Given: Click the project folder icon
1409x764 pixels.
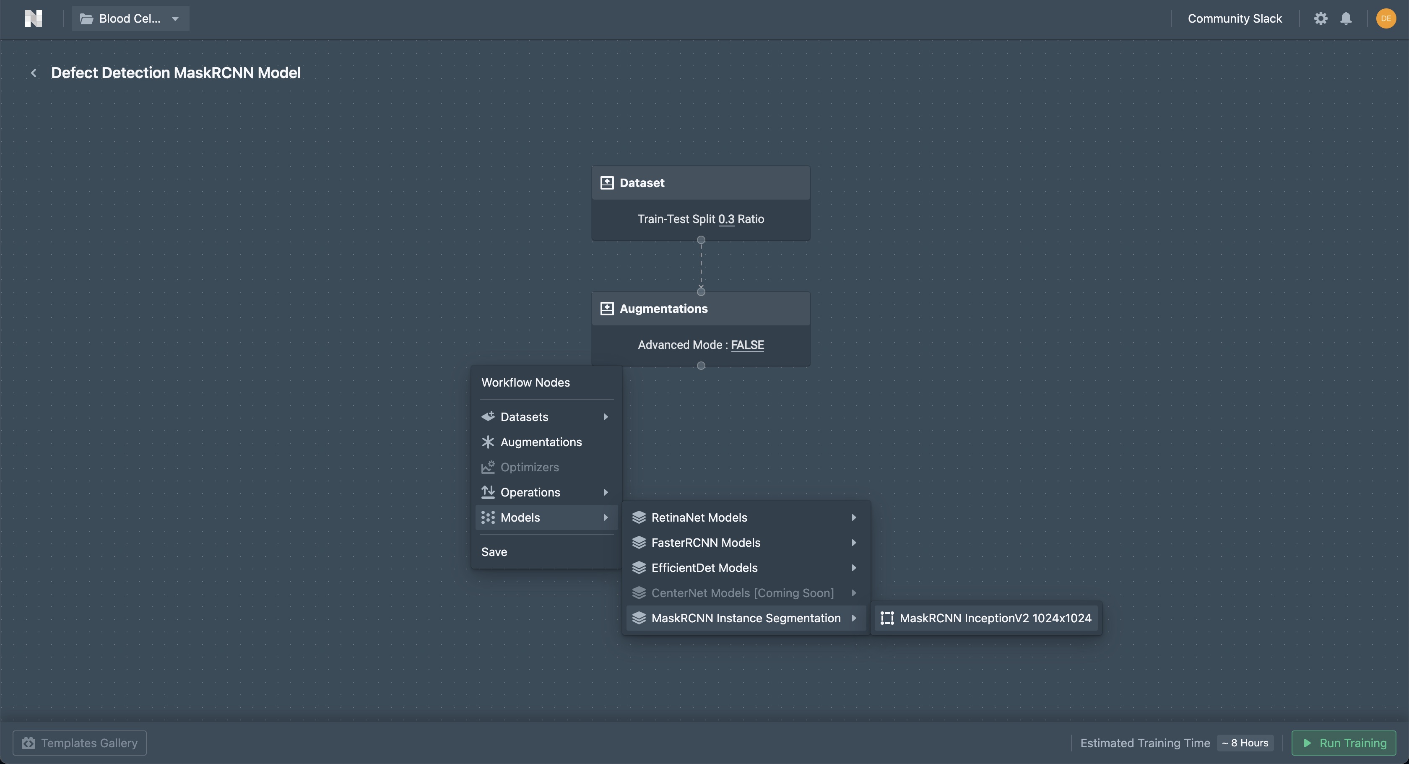Looking at the screenshot, I should 86,19.
